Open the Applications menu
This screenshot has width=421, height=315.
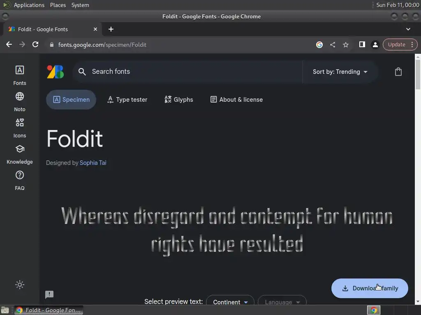[29, 5]
